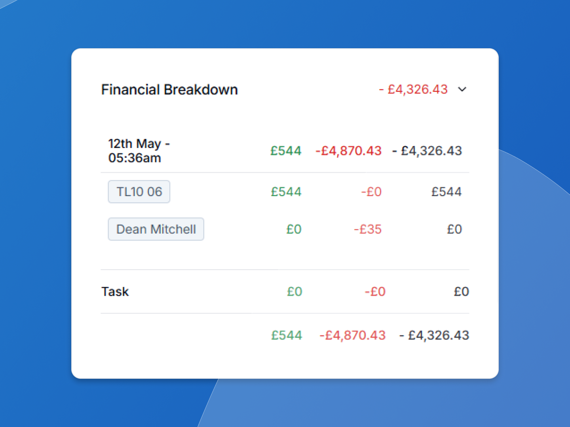570x427 pixels.
Task: Click red -£0 in the TL10 06 row
Action: [x=371, y=192]
